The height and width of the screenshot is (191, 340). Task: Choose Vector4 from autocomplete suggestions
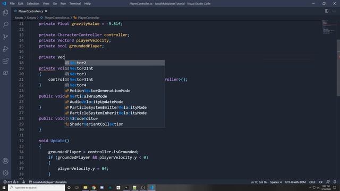click(x=115, y=85)
